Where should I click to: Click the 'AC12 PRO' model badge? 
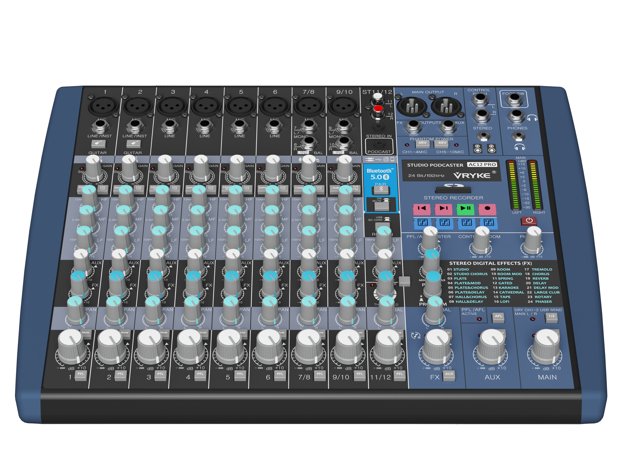(x=482, y=165)
